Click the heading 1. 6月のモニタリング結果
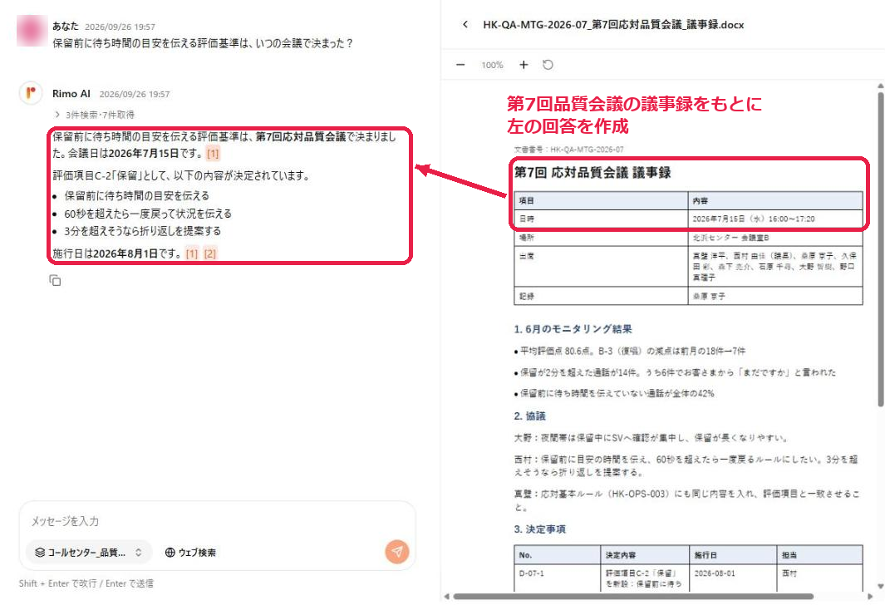Viewport: 885px width, 605px height. tap(573, 329)
